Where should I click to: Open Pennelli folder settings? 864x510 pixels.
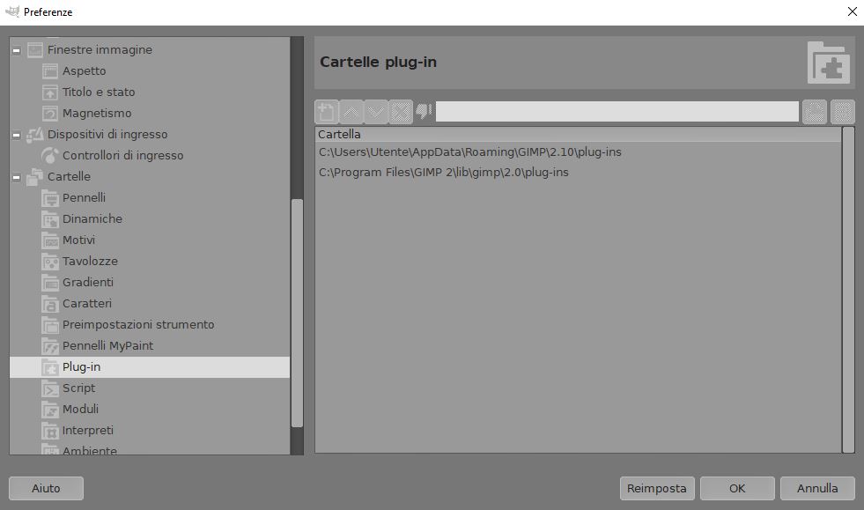(84, 197)
